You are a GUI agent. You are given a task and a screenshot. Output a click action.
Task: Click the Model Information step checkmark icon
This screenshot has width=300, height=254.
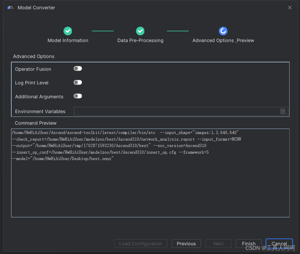68,31
